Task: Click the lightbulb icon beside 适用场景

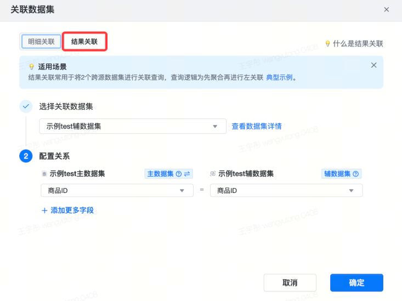Action: 31,67
